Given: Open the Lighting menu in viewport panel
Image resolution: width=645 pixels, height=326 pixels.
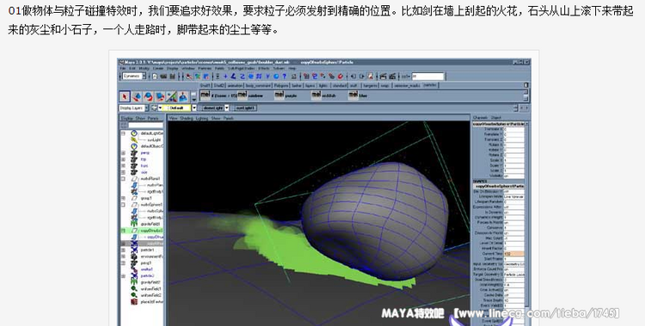Looking at the screenshot, I should (202, 118).
